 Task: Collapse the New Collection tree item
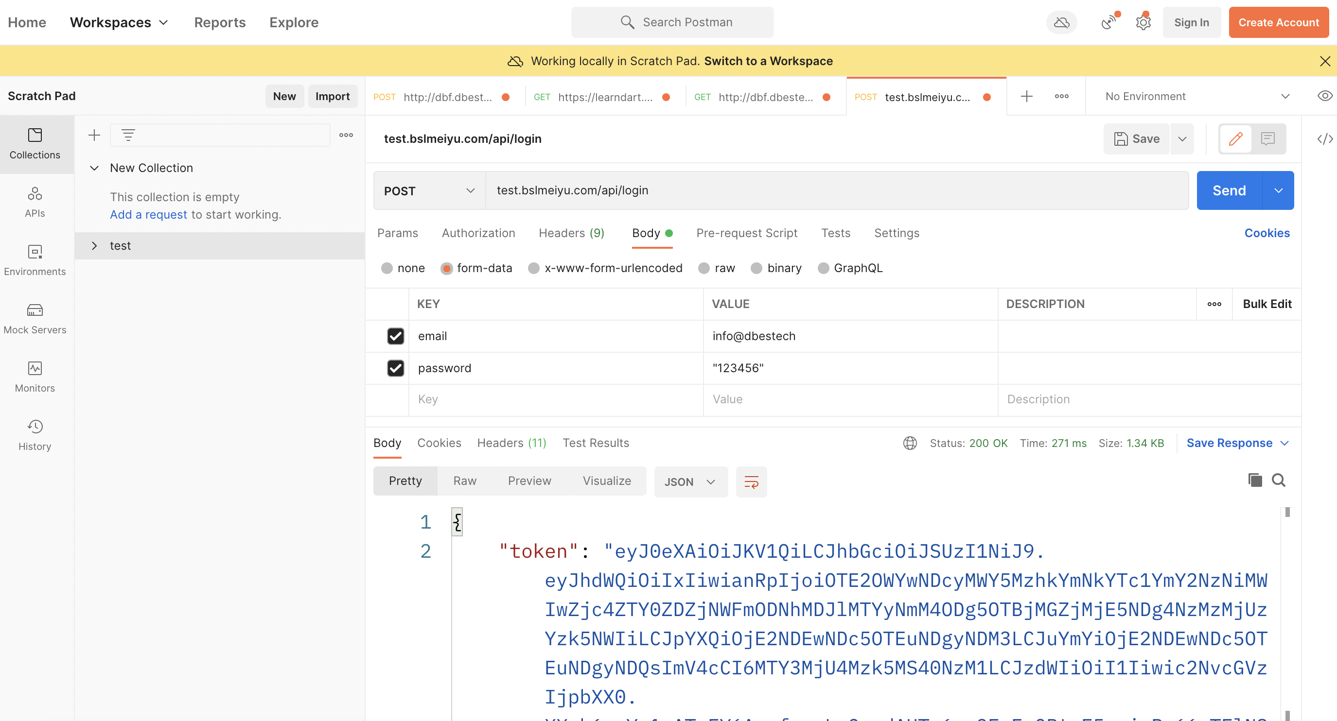pyautogui.click(x=94, y=168)
